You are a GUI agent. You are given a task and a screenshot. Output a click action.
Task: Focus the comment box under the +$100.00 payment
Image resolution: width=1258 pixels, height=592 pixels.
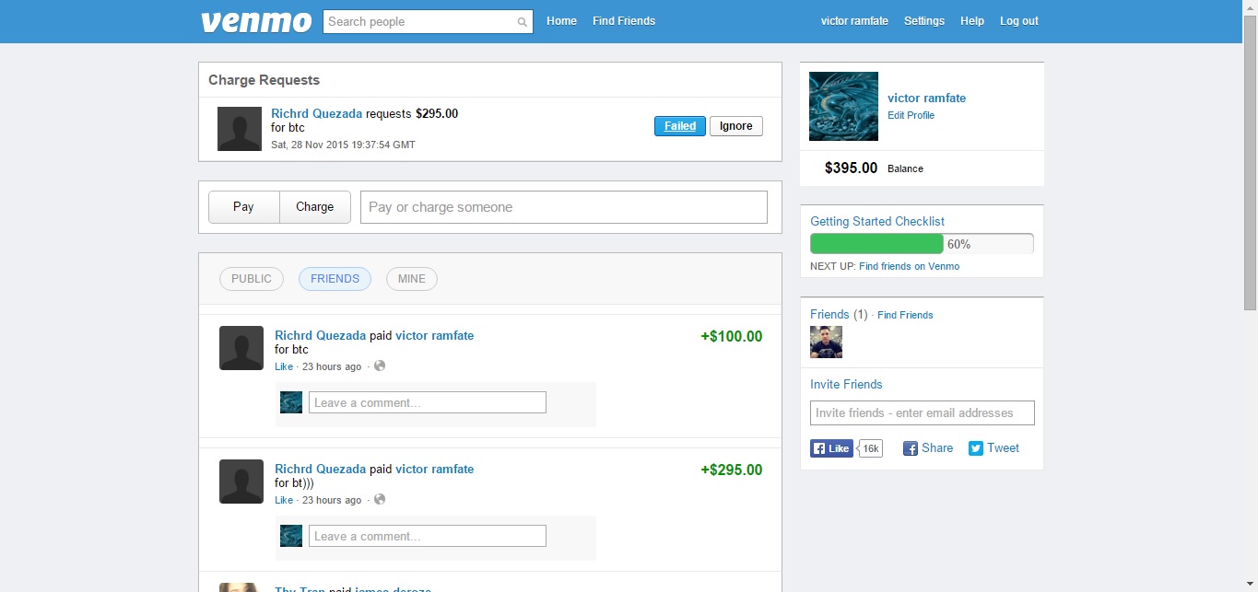click(428, 402)
